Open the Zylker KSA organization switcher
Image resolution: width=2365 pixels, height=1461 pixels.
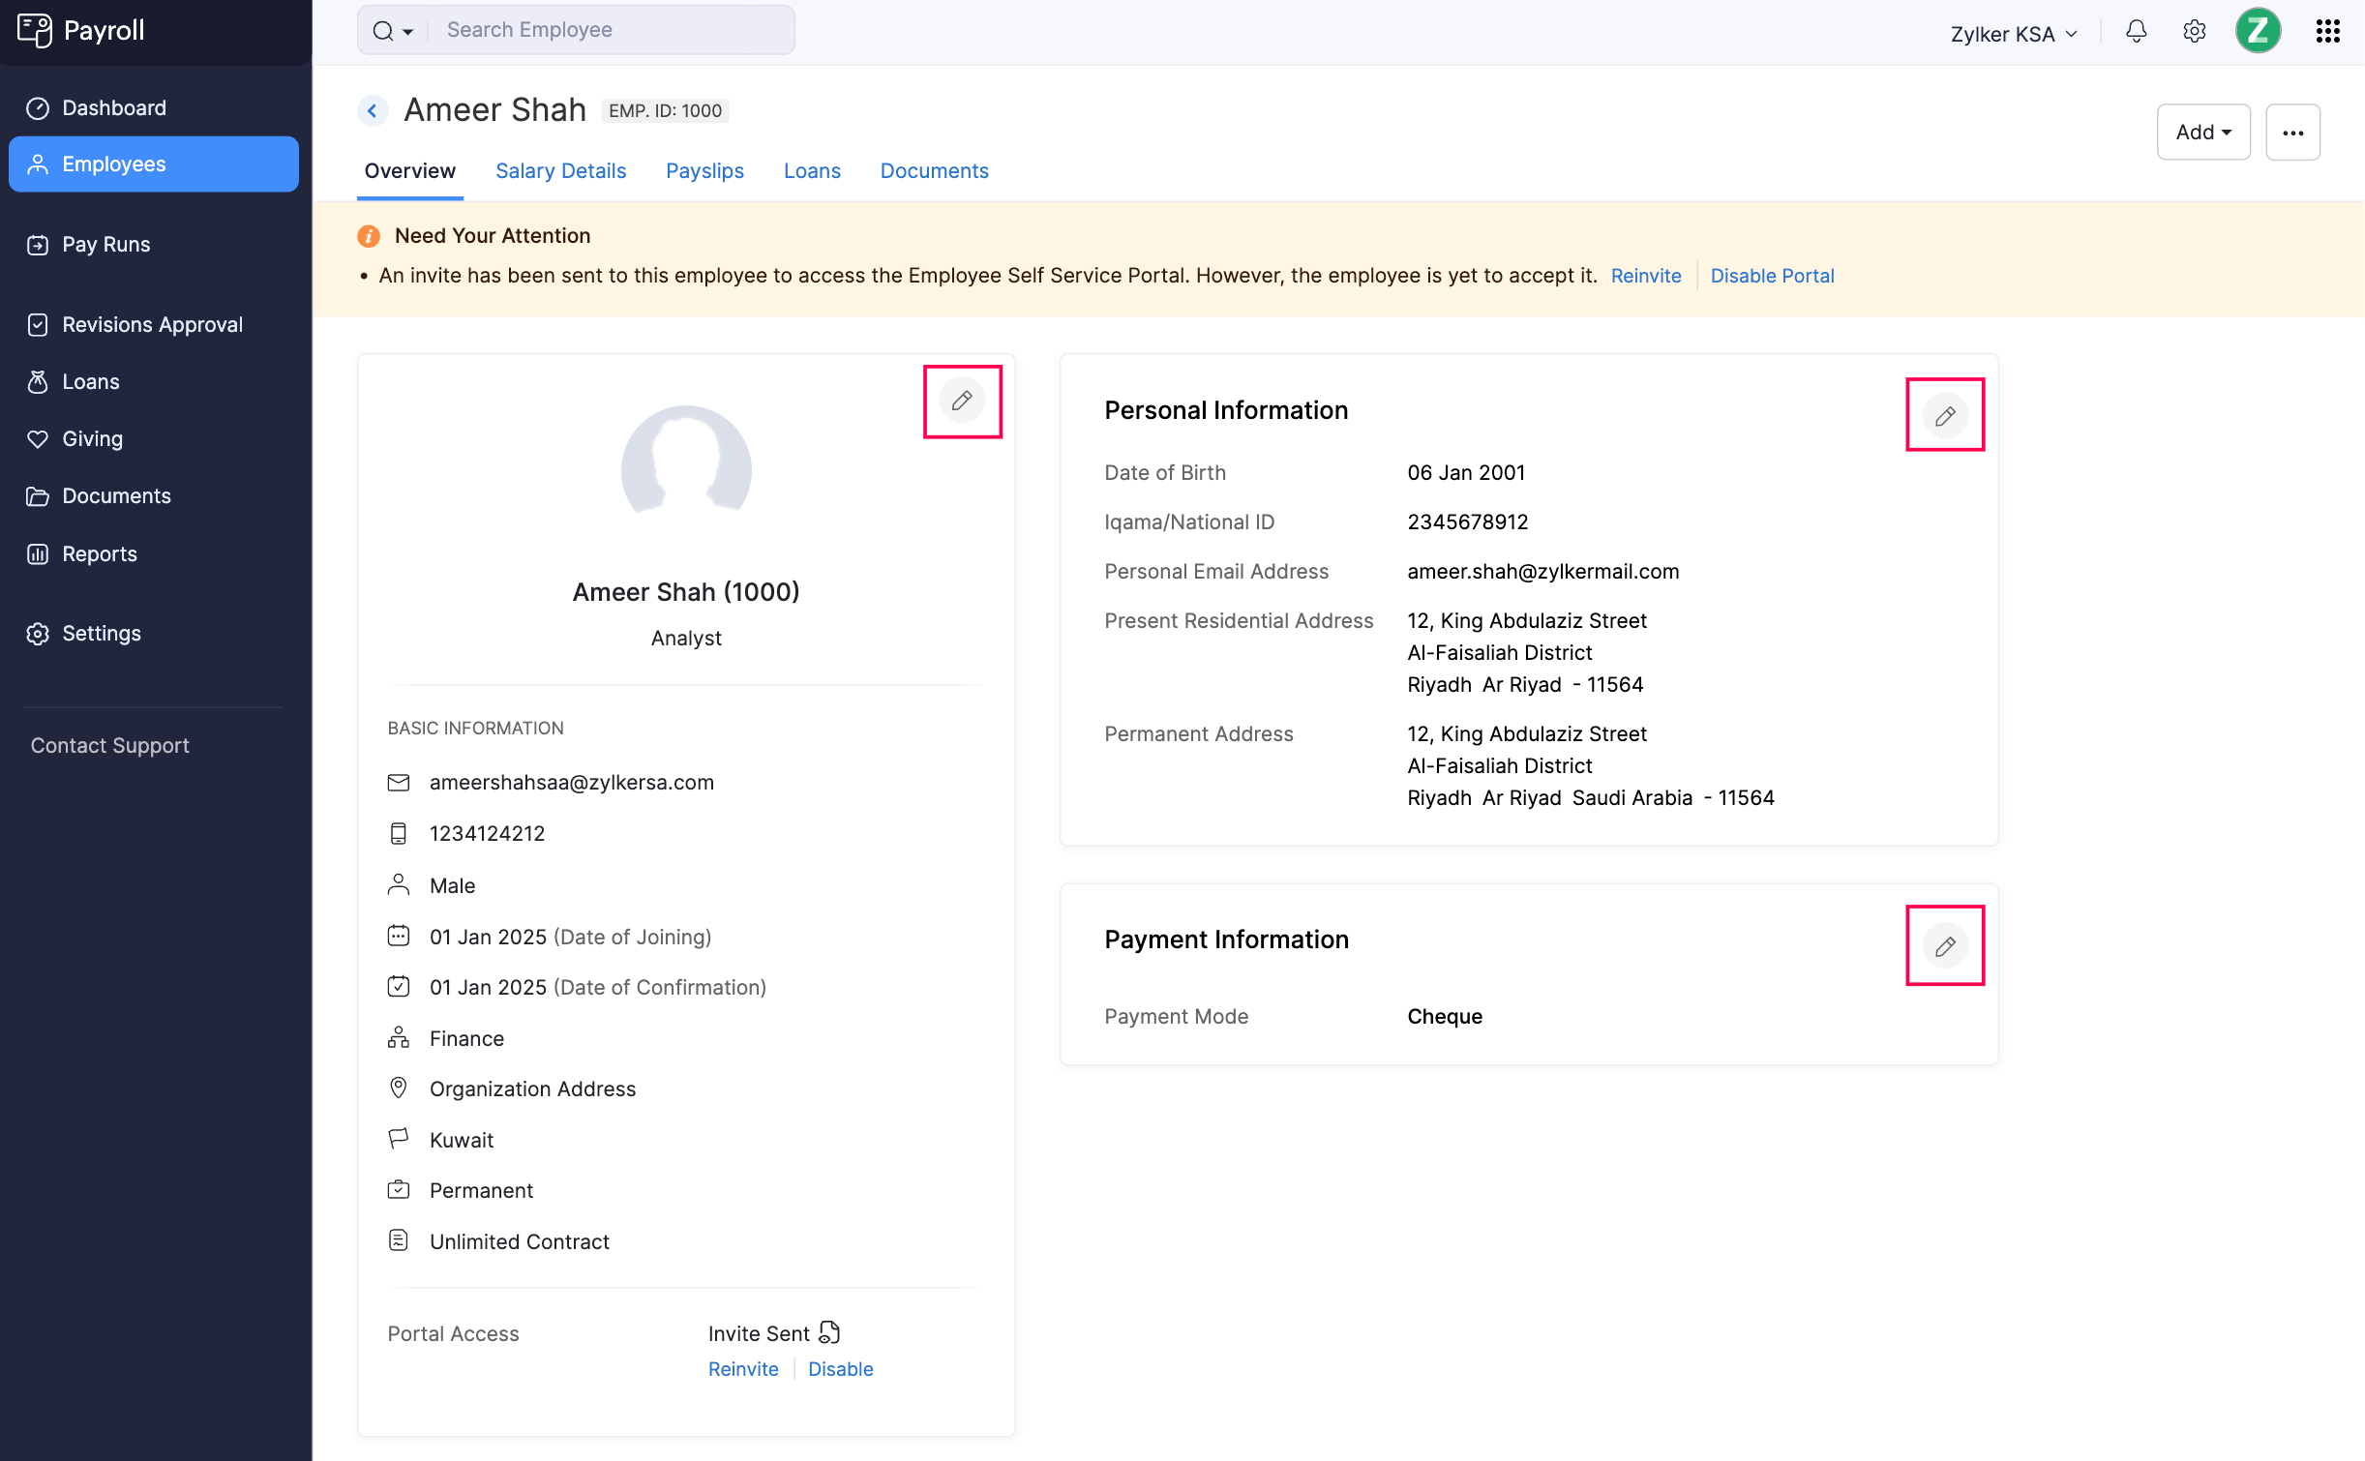[x=2014, y=34]
